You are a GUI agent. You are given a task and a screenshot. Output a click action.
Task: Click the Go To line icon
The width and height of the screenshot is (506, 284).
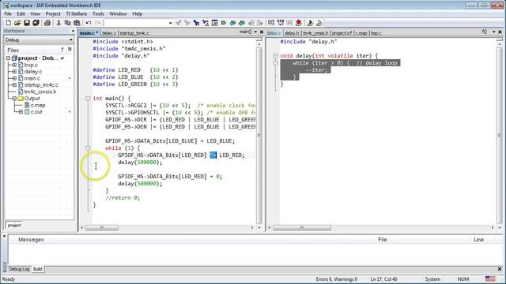click(214, 23)
